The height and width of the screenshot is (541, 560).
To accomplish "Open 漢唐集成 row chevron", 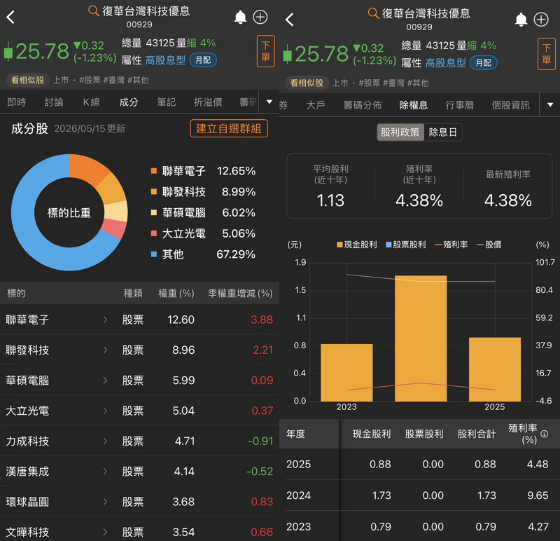I will click(x=105, y=472).
